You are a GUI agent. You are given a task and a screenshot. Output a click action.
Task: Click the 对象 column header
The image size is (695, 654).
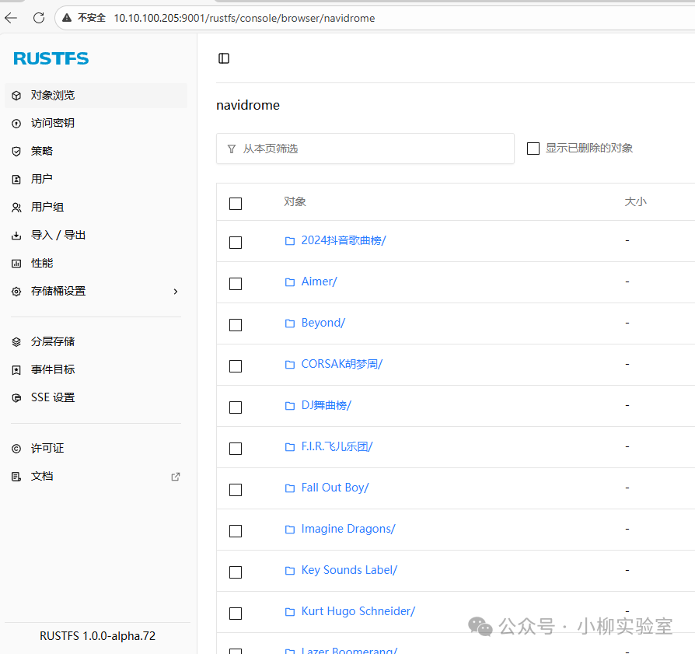pos(295,202)
